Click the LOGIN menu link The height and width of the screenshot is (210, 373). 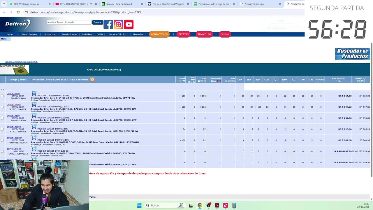(x=99, y=34)
